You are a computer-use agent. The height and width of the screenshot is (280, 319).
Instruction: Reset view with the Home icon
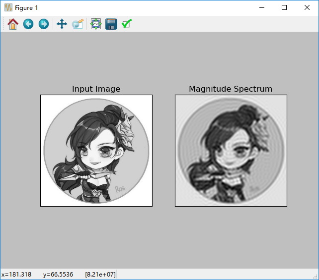pyautogui.click(x=13, y=24)
